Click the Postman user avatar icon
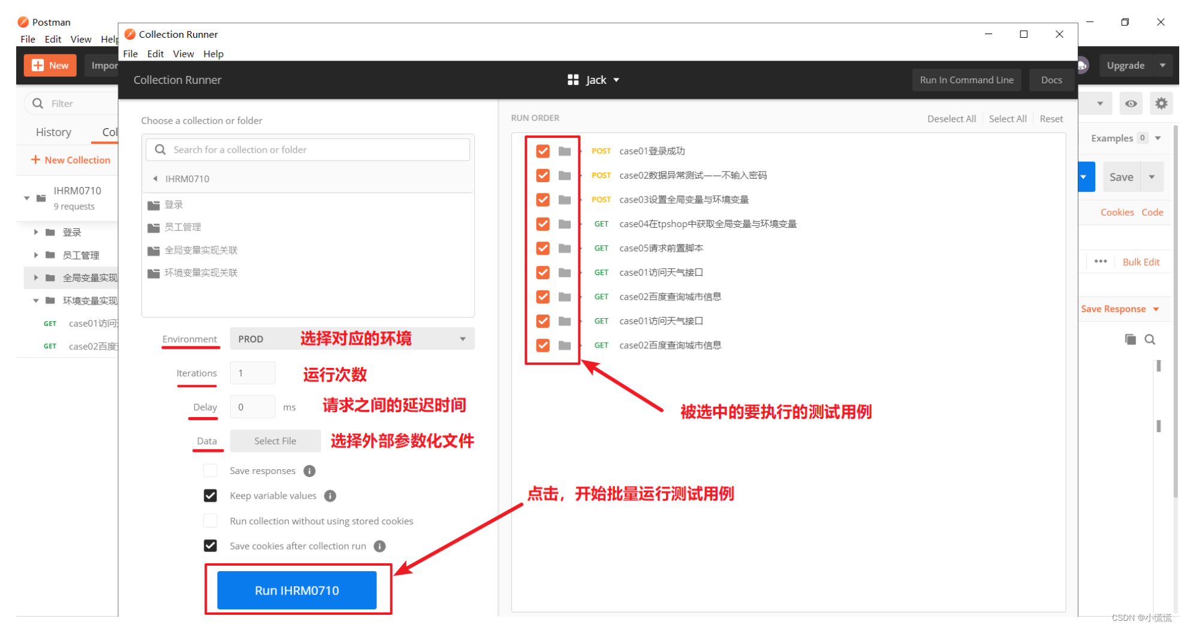The height and width of the screenshot is (628, 1181). 1083,65
